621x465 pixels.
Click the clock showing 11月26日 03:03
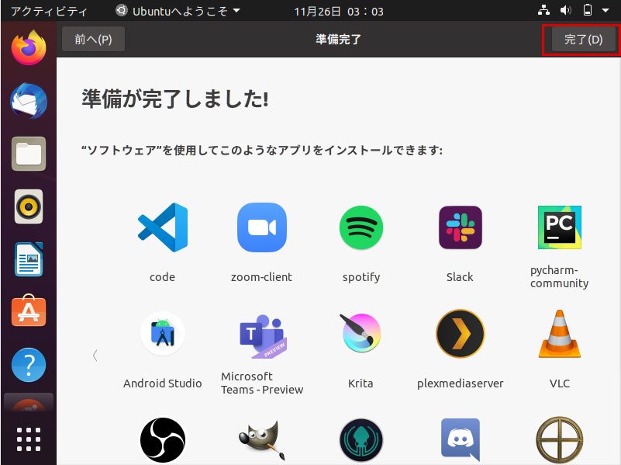tap(339, 12)
